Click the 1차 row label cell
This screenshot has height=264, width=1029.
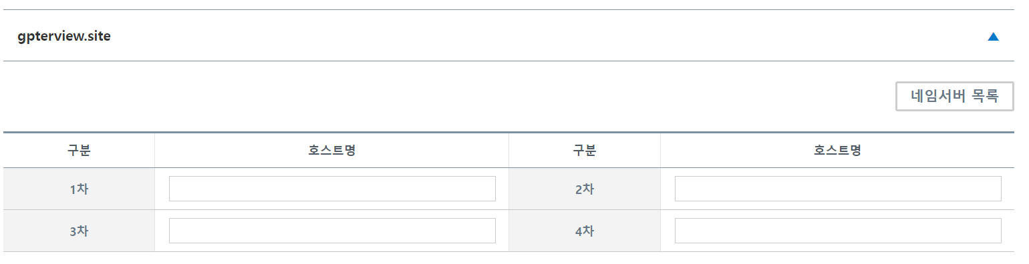[x=79, y=189]
